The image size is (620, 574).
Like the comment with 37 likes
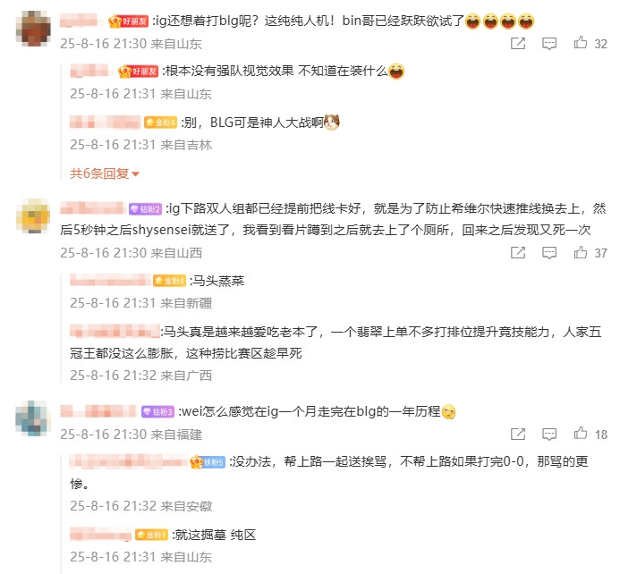click(580, 252)
